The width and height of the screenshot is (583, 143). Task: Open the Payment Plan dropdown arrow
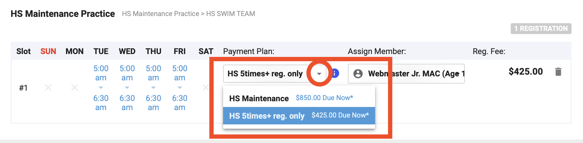(319, 74)
